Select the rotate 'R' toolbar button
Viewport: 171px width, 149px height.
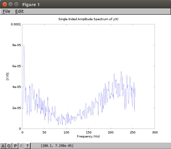pyautogui.click(x=21, y=146)
